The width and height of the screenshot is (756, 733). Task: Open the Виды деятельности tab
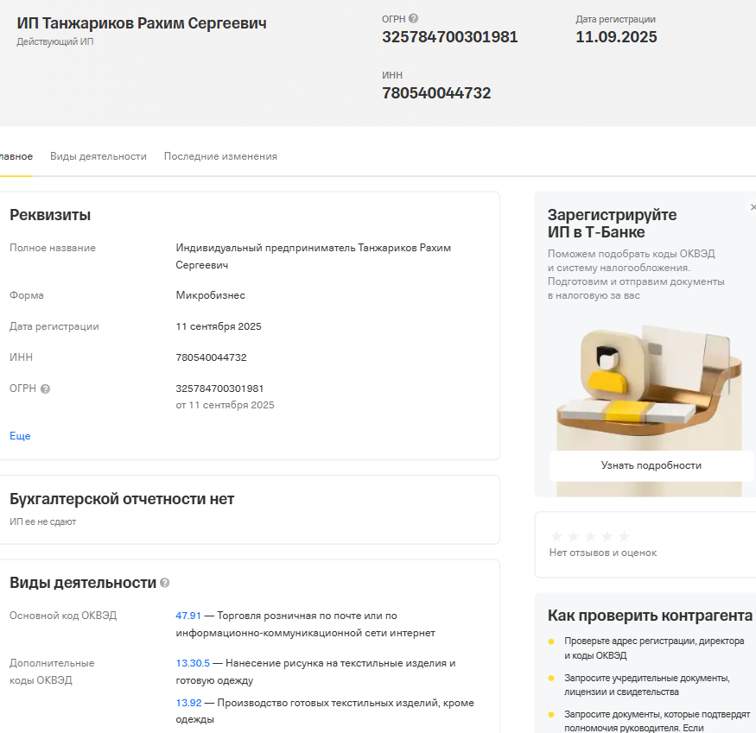tap(98, 156)
